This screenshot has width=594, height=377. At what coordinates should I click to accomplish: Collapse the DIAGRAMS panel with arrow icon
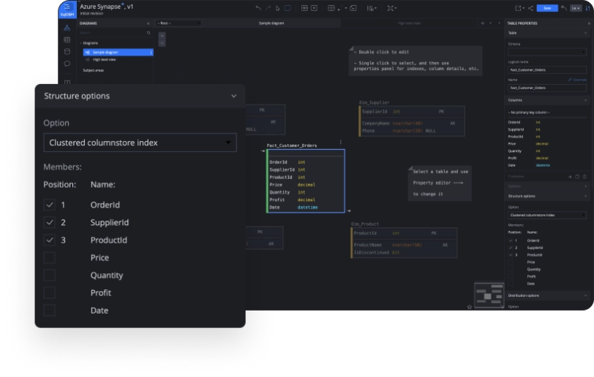148,23
